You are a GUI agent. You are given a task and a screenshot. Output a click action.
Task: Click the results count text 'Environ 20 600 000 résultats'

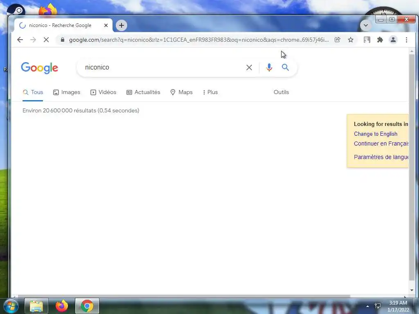(81, 110)
